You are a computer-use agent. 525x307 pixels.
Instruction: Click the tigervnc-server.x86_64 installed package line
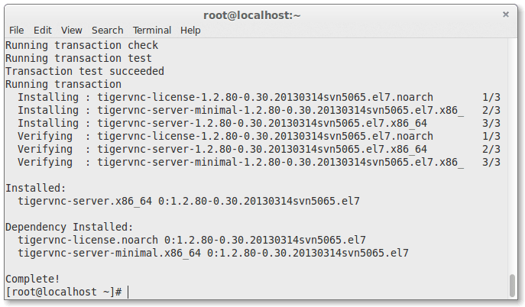coord(188,201)
